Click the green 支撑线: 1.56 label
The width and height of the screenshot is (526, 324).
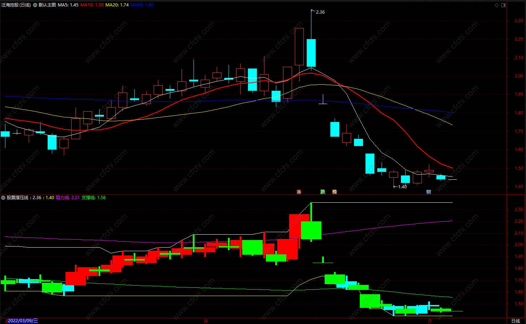click(94, 198)
